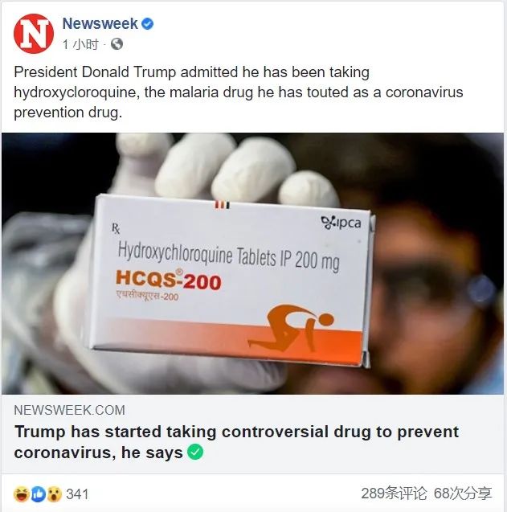The image size is (507, 512).
Task: View the 341 reactions count
Action: click(77, 494)
